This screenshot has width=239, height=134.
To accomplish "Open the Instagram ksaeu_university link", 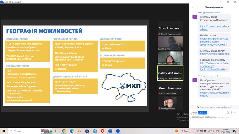I will point(214,66).
